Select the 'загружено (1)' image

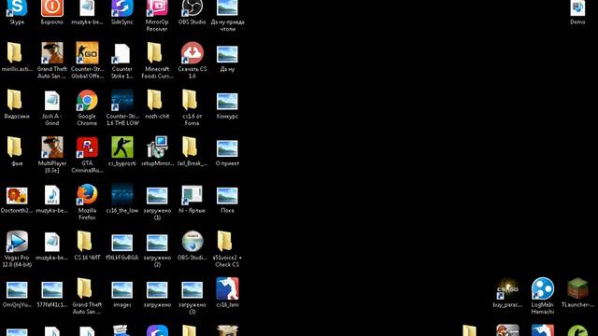[157, 196]
